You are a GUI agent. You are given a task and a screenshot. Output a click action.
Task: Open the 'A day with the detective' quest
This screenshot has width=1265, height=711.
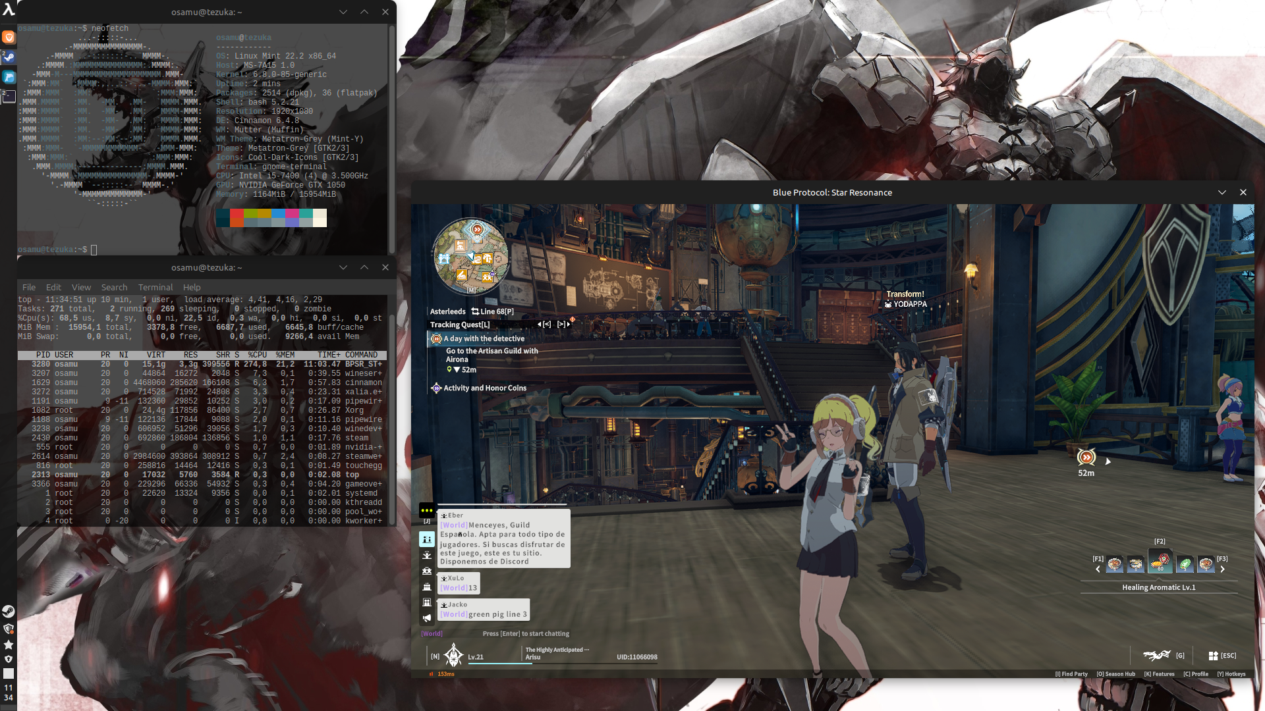pos(484,339)
